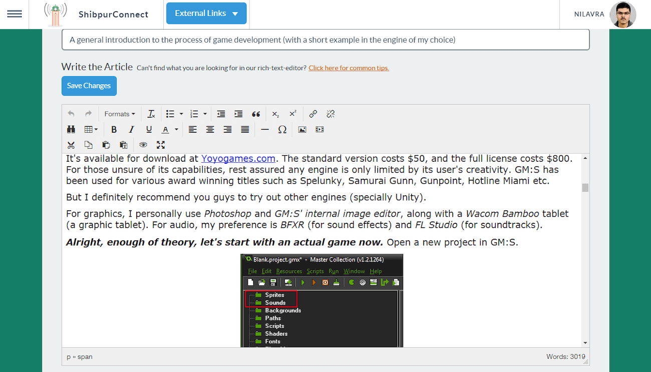Open the 'Click here for common tips' link
Screen dimensions: 651x372
(349, 68)
